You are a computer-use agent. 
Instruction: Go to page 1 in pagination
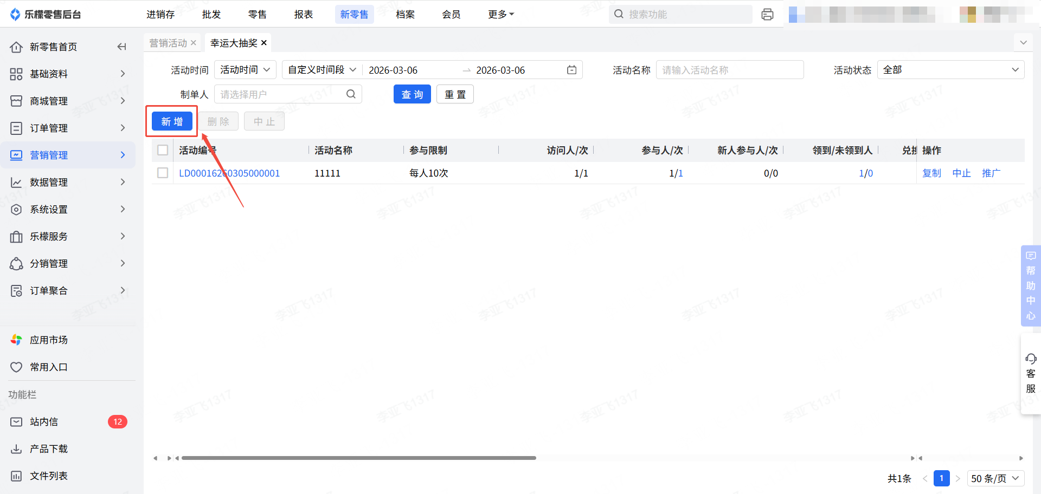[x=942, y=478]
